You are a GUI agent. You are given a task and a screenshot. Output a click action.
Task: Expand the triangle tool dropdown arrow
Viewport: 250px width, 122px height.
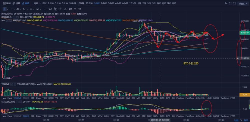(x=27, y=9)
